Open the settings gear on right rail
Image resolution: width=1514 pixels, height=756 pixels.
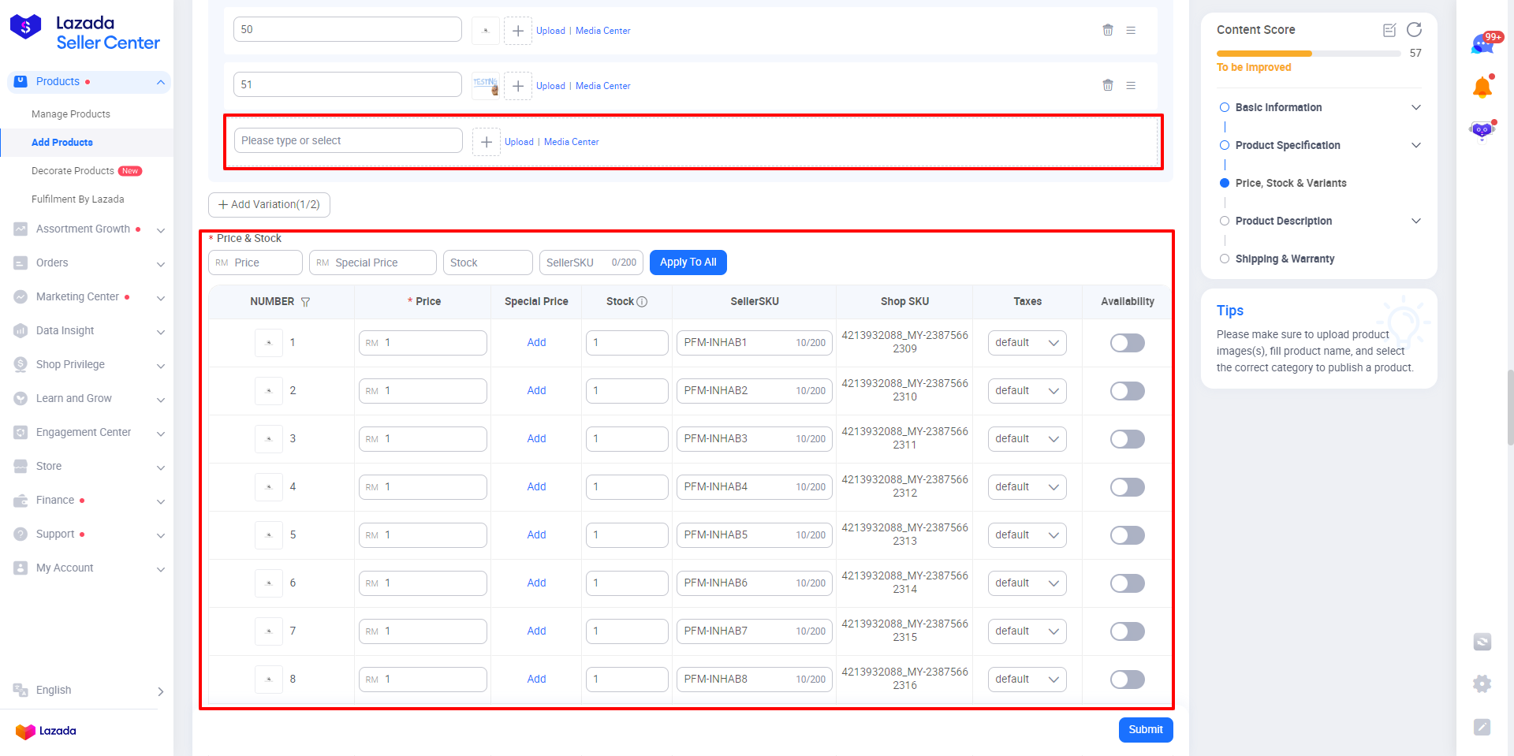pos(1482,683)
